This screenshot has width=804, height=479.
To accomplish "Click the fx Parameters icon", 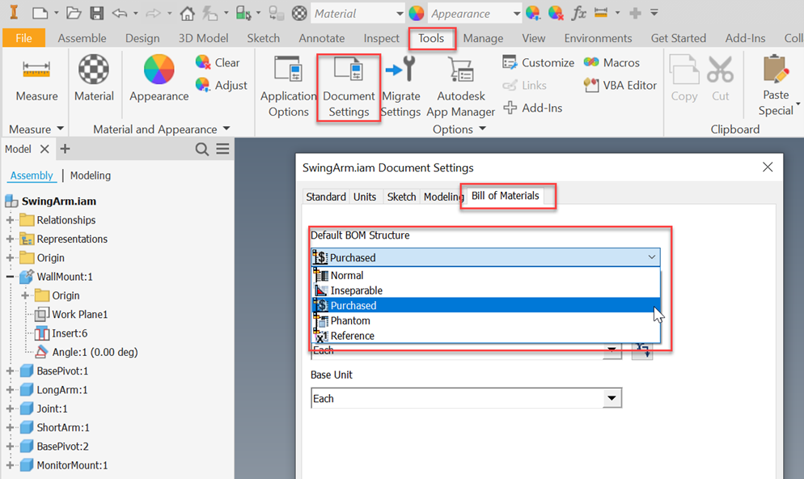I will tap(578, 13).
